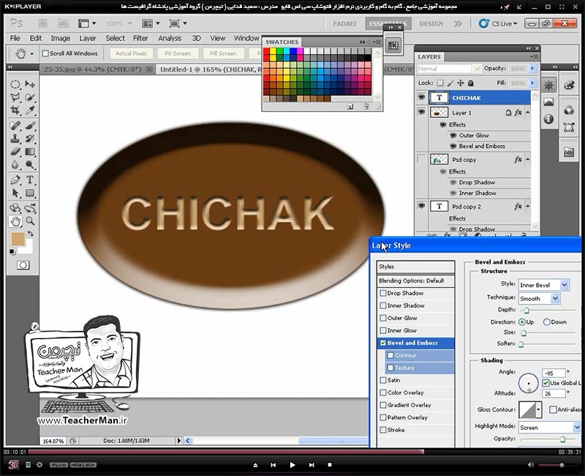Click the Actual Pixels button
The width and height of the screenshot is (585, 476).
(x=131, y=53)
